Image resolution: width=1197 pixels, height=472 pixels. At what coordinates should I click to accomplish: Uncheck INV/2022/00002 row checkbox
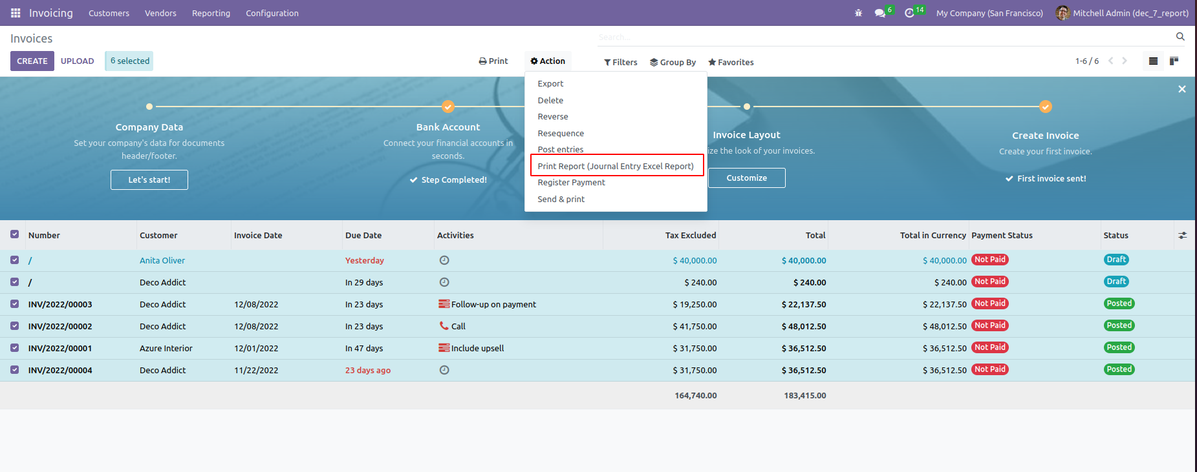[14, 325]
